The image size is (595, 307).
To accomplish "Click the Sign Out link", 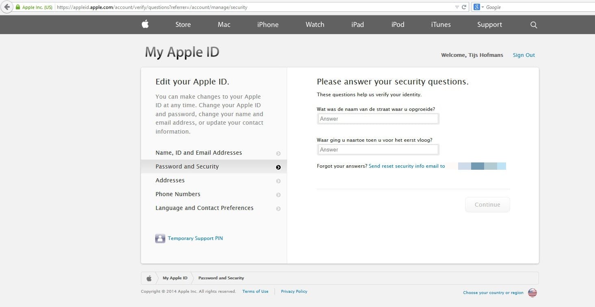I will pyautogui.click(x=524, y=55).
